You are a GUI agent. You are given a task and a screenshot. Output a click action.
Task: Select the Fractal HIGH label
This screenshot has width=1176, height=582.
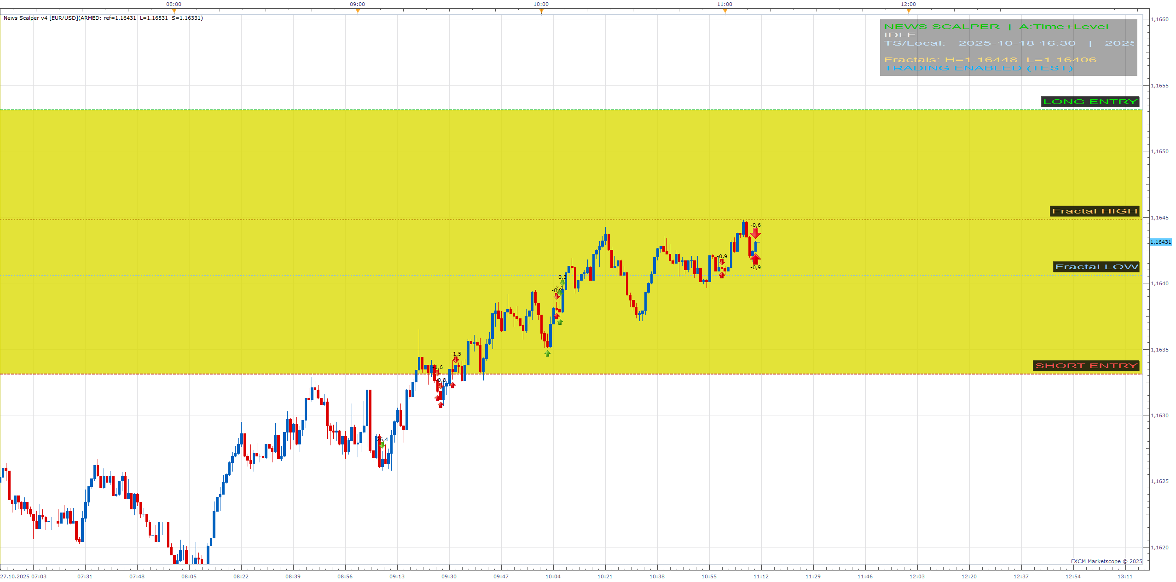(x=1095, y=211)
